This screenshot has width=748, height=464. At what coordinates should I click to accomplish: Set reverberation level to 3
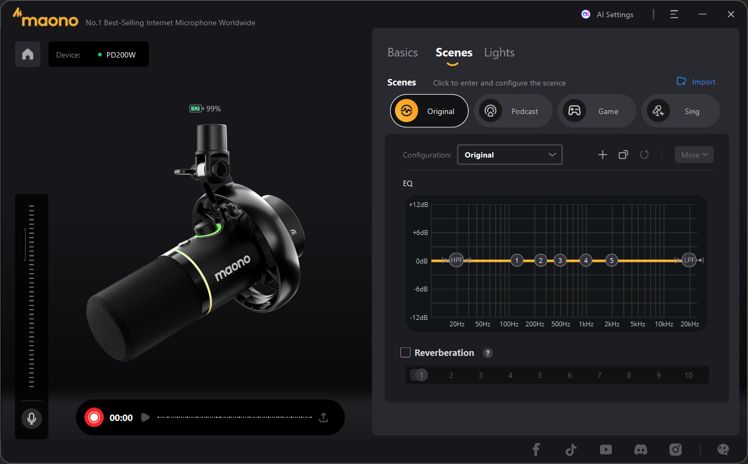click(481, 375)
